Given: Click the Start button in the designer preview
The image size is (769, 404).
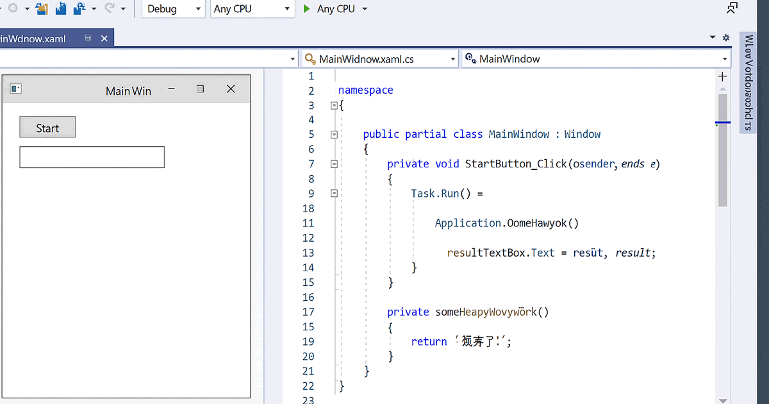Looking at the screenshot, I should (47, 127).
